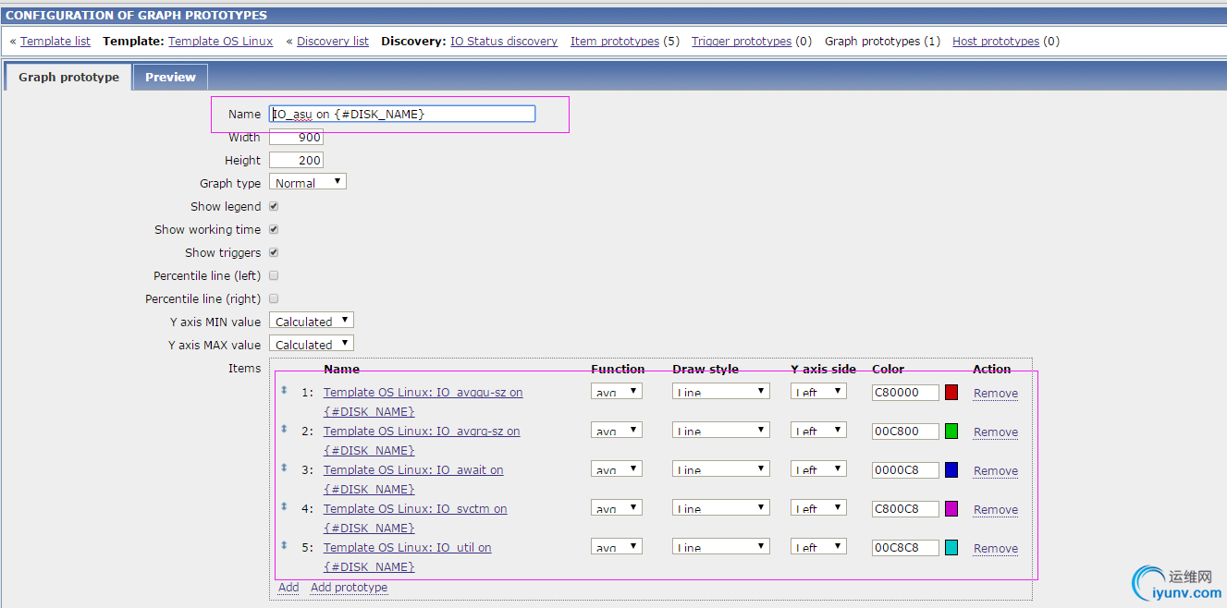Open the Graph type dropdown
The image size is (1227, 608).
(308, 182)
